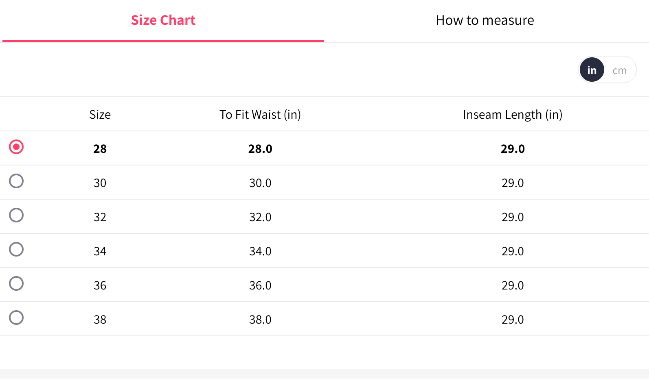Click the 30.0 waist value
This screenshot has height=383, width=649.
point(260,183)
